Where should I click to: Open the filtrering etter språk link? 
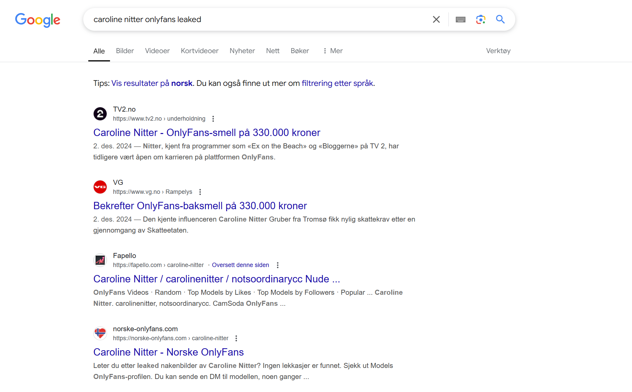pos(337,83)
